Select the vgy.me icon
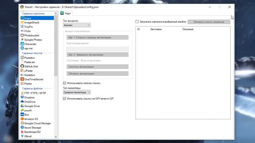The image size is (255, 143). pyautogui.click(x=22, y=48)
